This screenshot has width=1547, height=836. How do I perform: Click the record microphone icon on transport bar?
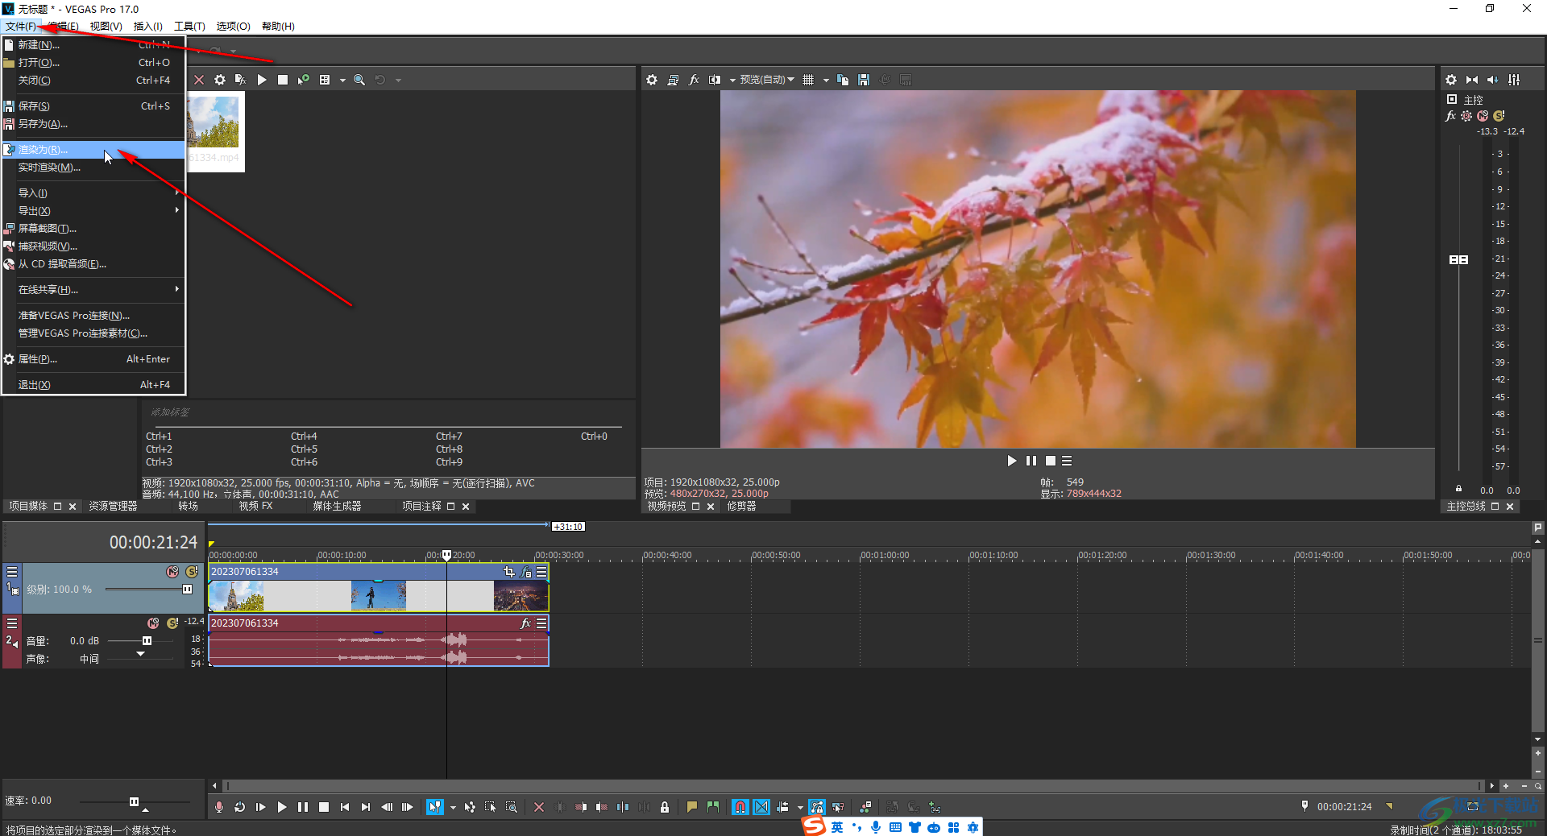[219, 807]
